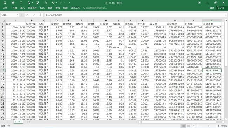
Task: Select column O header
Action: [212, 20]
